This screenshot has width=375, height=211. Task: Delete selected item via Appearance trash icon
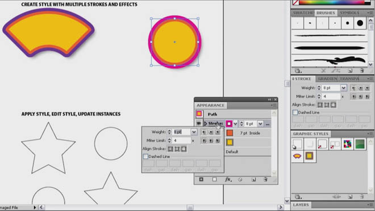pyautogui.click(x=265, y=179)
